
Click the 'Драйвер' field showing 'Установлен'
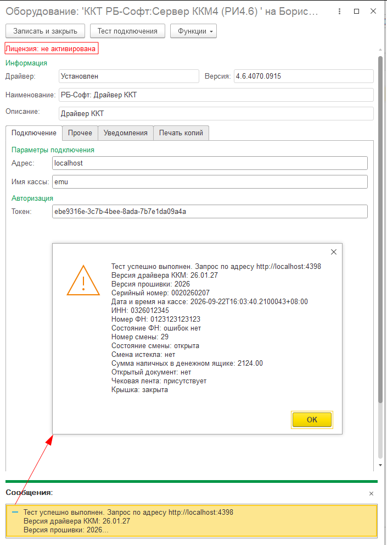(x=129, y=76)
